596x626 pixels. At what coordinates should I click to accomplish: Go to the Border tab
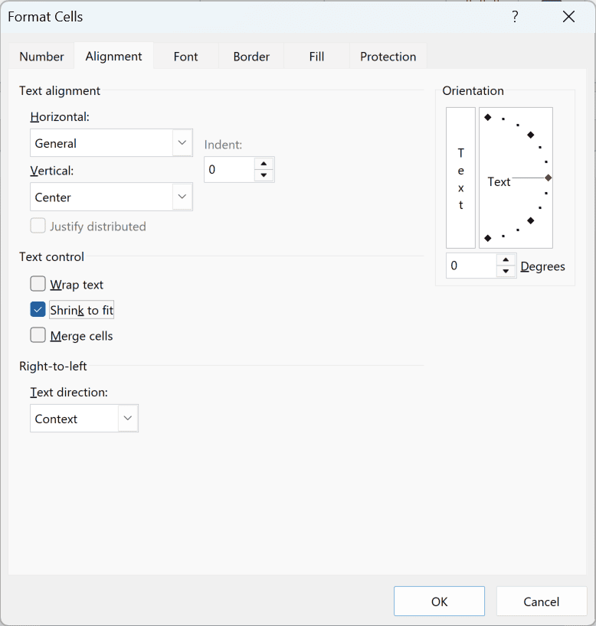point(251,57)
